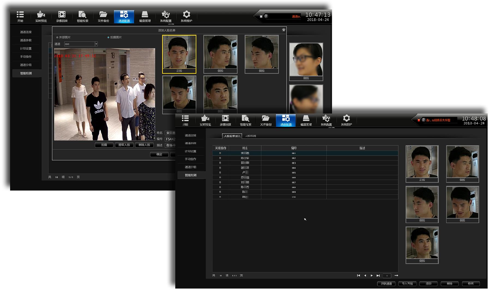
Task: Select 智能检测 in back window sidebar
Action: tap(26, 73)
